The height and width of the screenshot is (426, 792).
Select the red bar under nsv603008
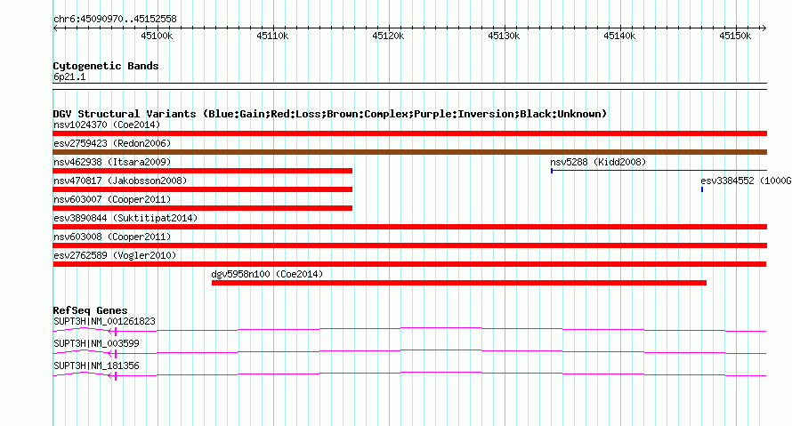coord(409,245)
